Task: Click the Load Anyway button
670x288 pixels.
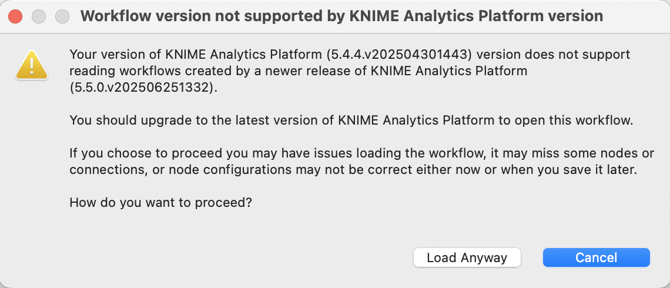Action: pyautogui.click(x=467, y=257)
